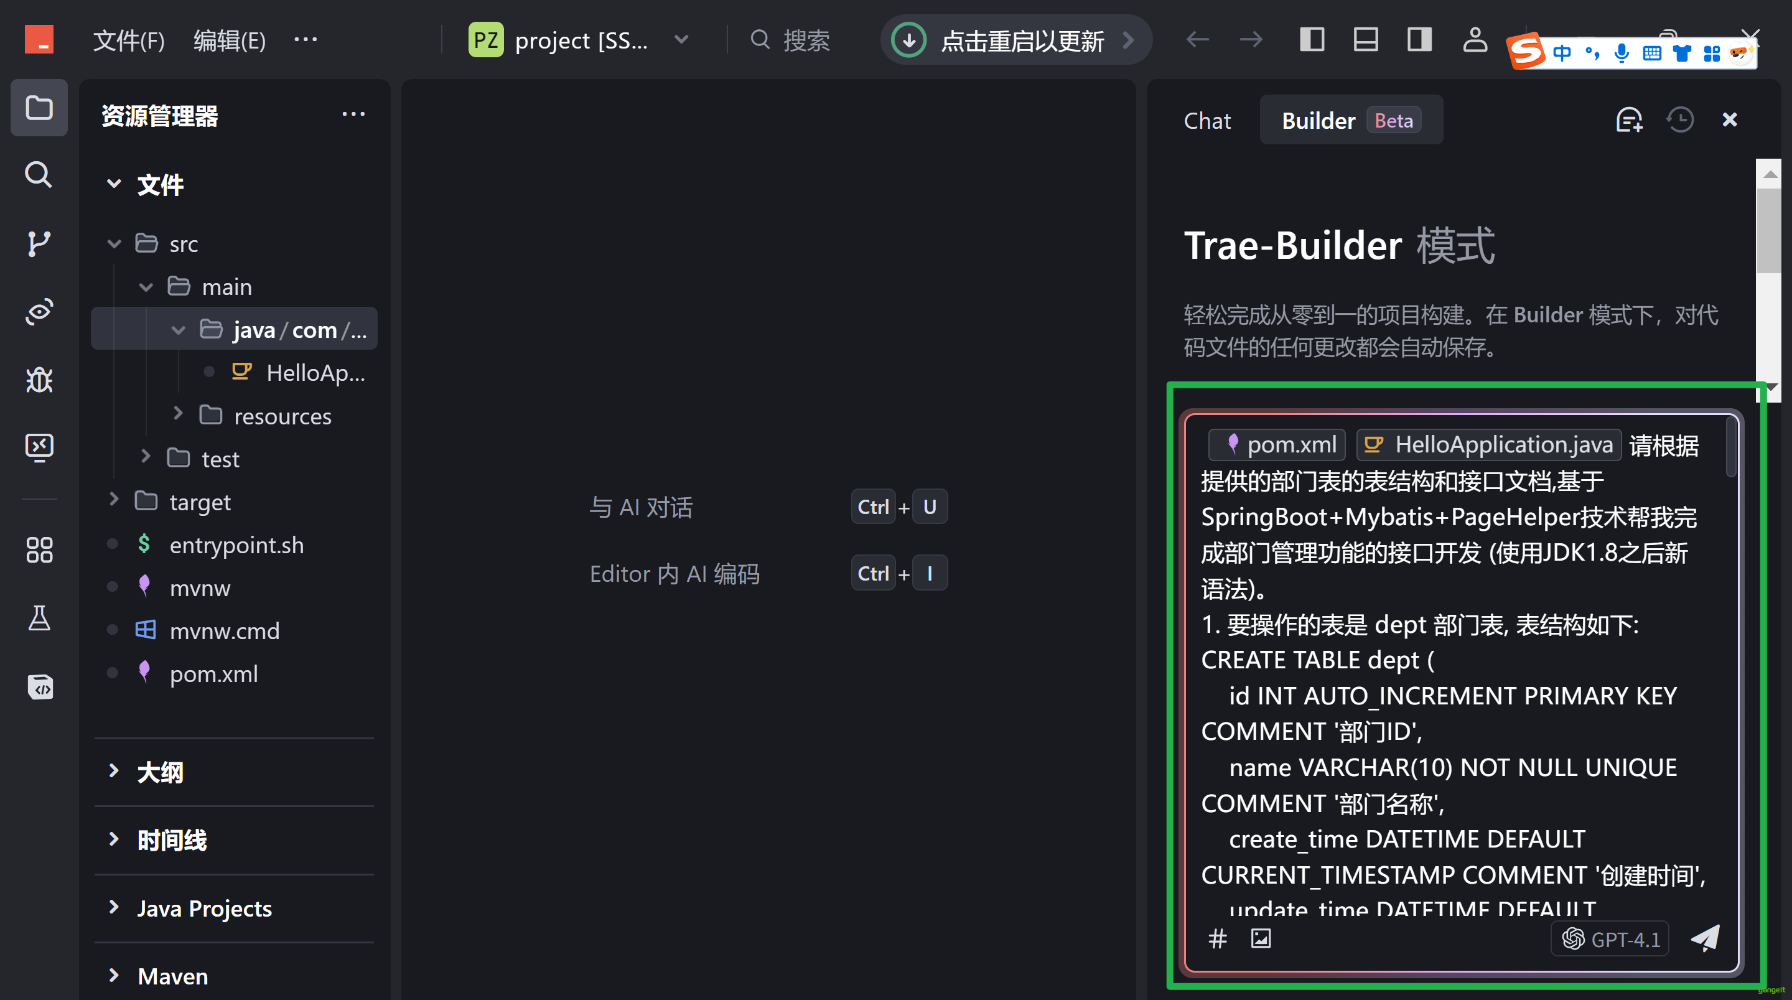Screen dimensions: 1792x1000
Task: Open the project [SS... dropdown
Action: [579, 40]
